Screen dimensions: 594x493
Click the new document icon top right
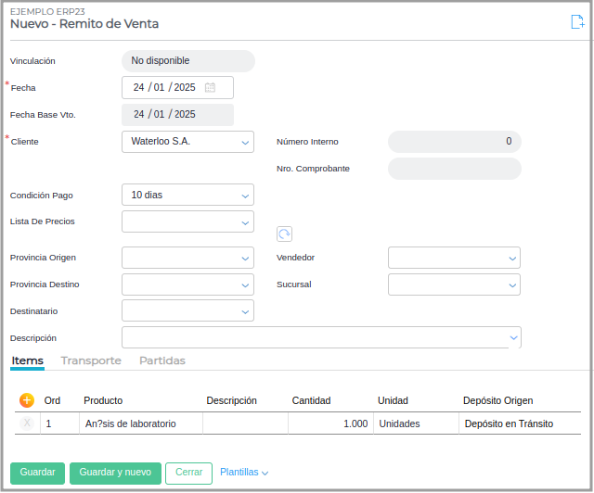pyautogui.click(x=577, y=23)
